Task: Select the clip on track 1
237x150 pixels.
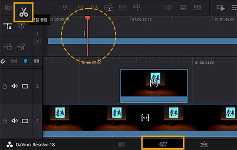Action: 140,120
